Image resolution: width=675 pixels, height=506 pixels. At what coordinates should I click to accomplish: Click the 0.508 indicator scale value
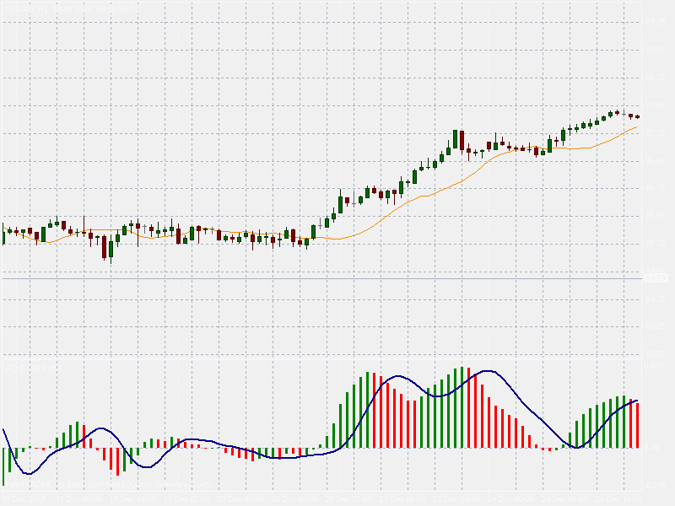tap(654, 366)
